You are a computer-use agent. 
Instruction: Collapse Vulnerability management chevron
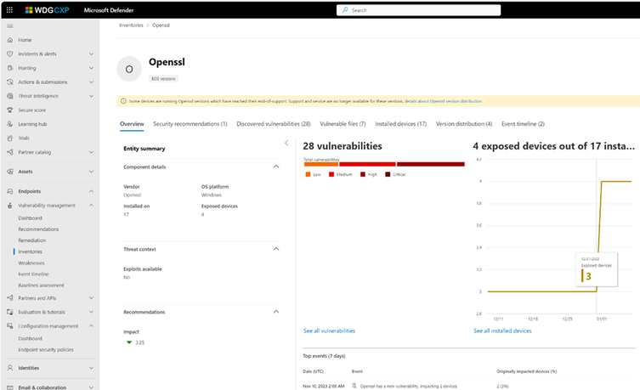(x=91, y=206)
